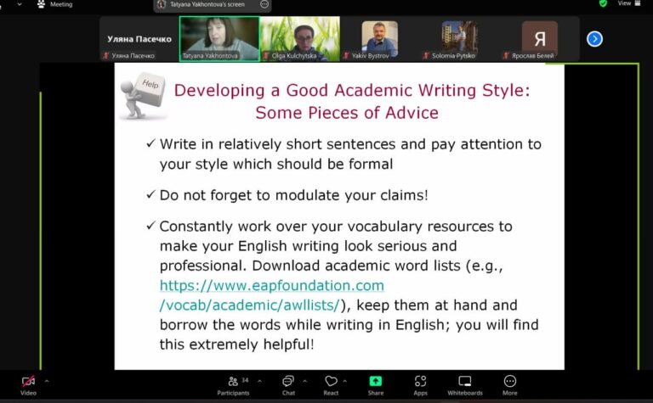The image size is (653, 403).
Task: Open the Participants panel
Action: (233, 385)
